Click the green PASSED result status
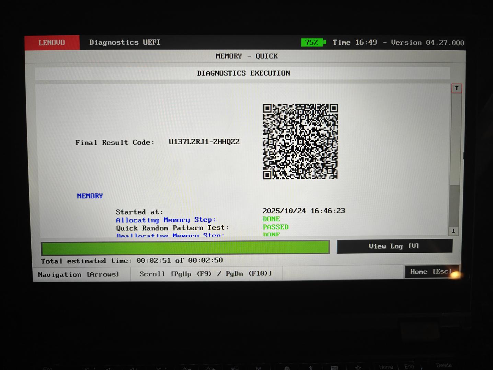 pyautogui.click(x=275, y=227)
